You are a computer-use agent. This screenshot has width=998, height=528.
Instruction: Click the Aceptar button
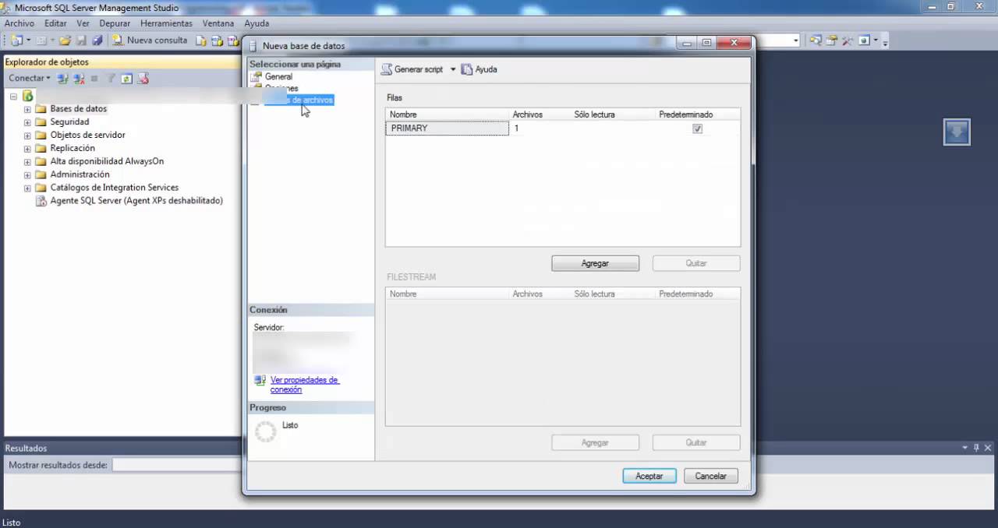[x=649, y=476]
